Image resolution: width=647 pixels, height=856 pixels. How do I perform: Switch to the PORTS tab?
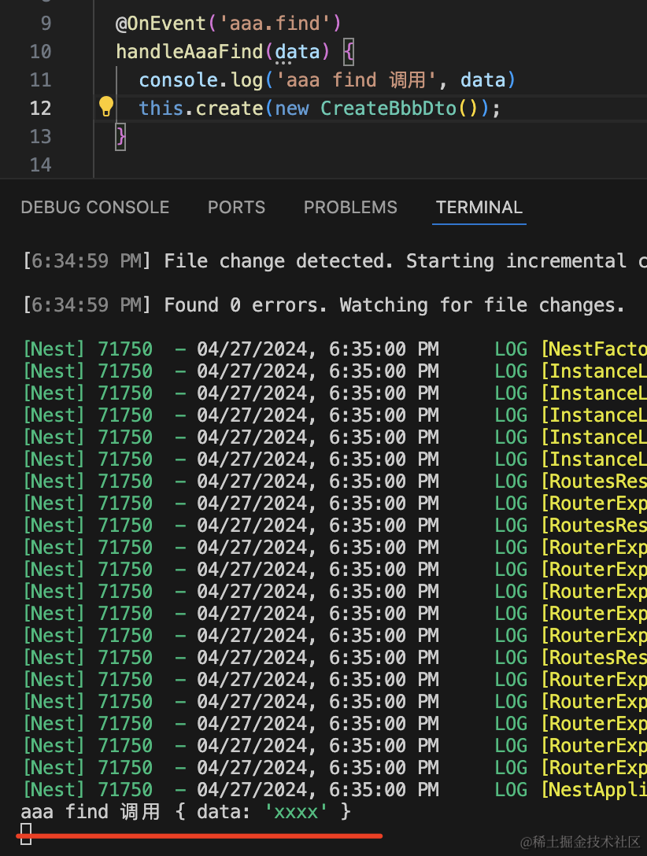236,208
